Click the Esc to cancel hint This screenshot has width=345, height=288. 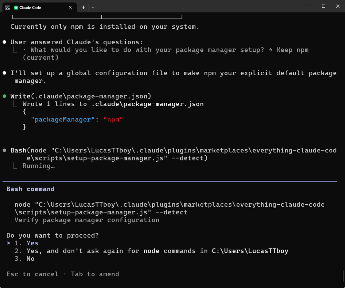coord(33,274)
